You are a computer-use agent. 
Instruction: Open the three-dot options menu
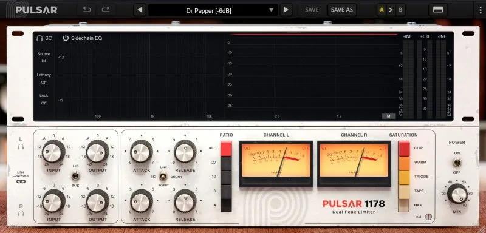[481, 10]
